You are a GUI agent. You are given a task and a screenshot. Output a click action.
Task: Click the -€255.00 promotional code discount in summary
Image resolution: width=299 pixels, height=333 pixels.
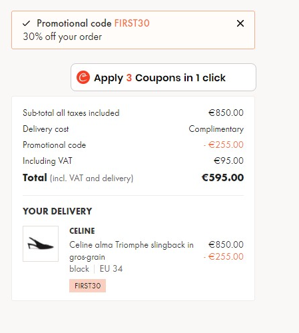tap(224, 145)
